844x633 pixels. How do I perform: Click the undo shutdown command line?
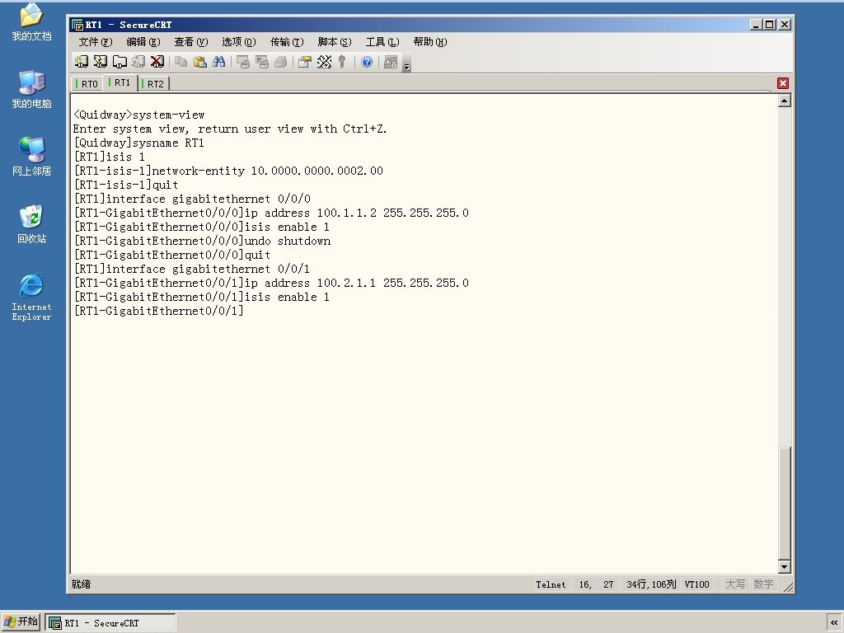(203, 241)
